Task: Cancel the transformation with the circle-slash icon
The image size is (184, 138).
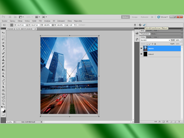Action: click(140, 25)
